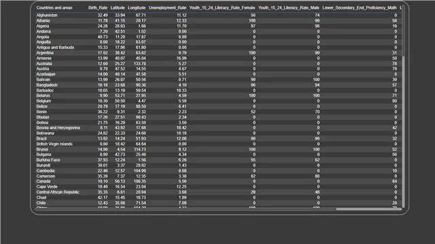Select the Bulgaria country cell
The height and width of the screenshot is (244, 435).
click(x=43, y=155)
